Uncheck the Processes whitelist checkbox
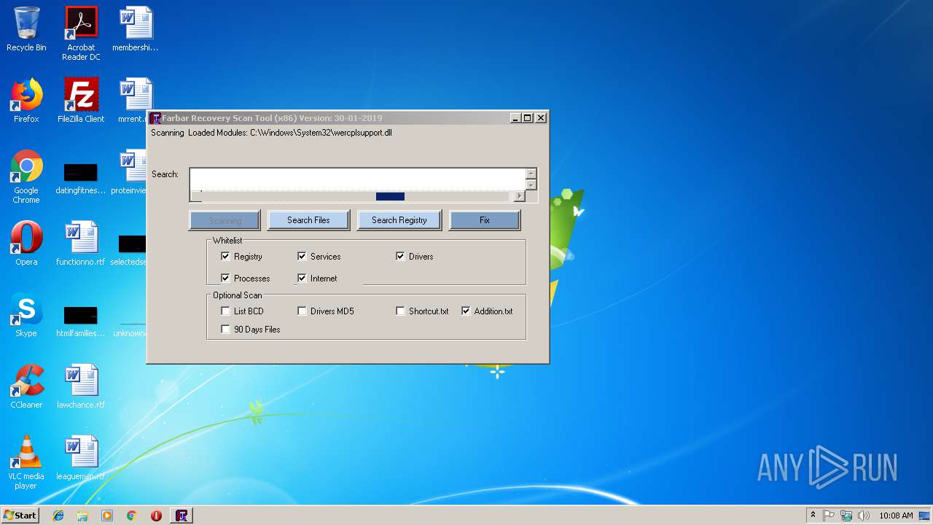 pos(225,279)
